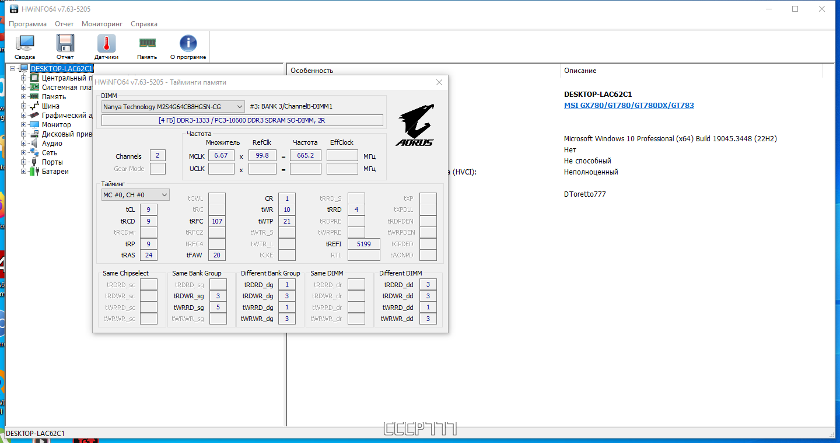The image size is (840, 443).
Task: Click the RefClk field 99.8
Action: (262, 156)
